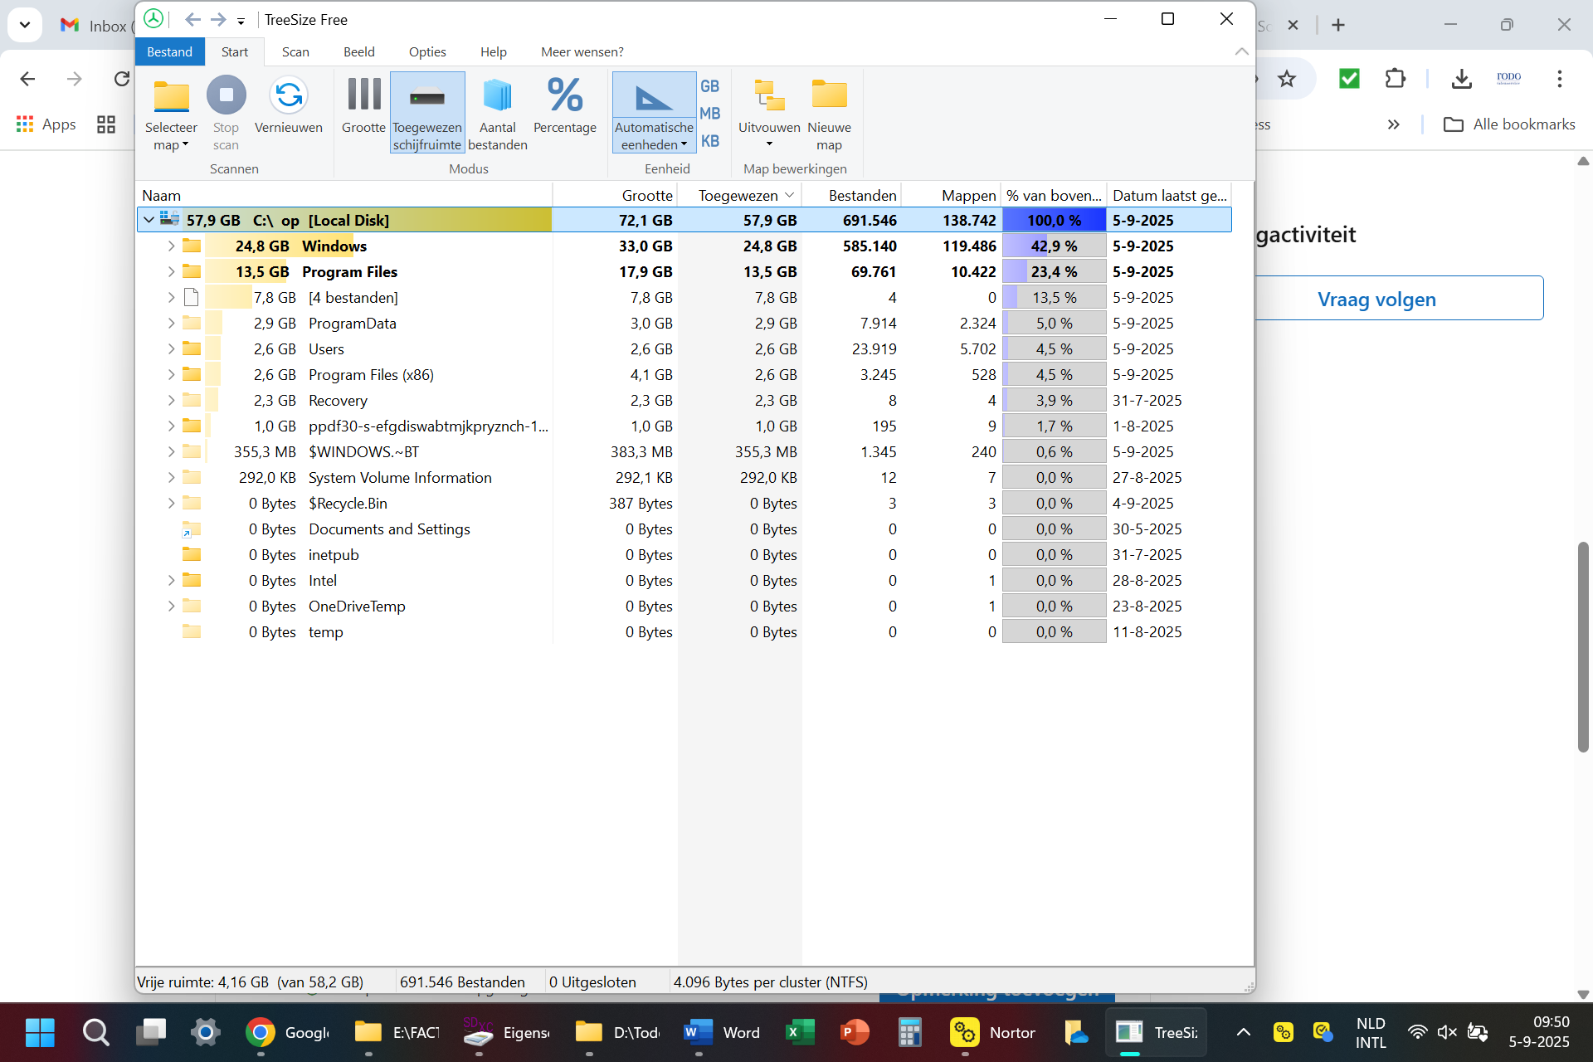Sort by Toegewezen column header

(x=738, y=196)
